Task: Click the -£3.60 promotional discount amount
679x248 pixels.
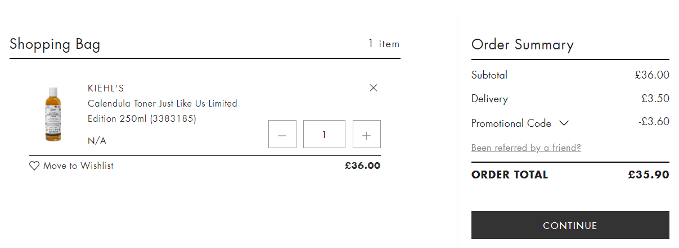Action: point(654,121)
